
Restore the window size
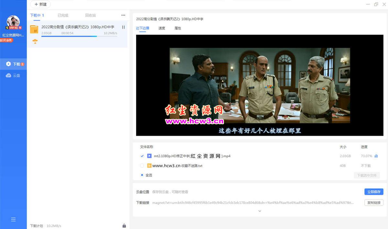pos(376,4)
